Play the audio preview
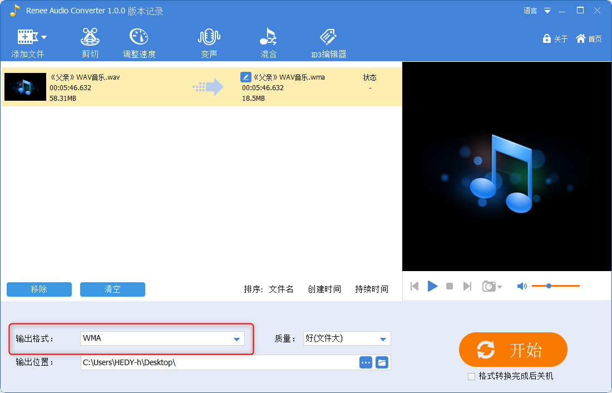The image size is (612, 393). point(432,286)
